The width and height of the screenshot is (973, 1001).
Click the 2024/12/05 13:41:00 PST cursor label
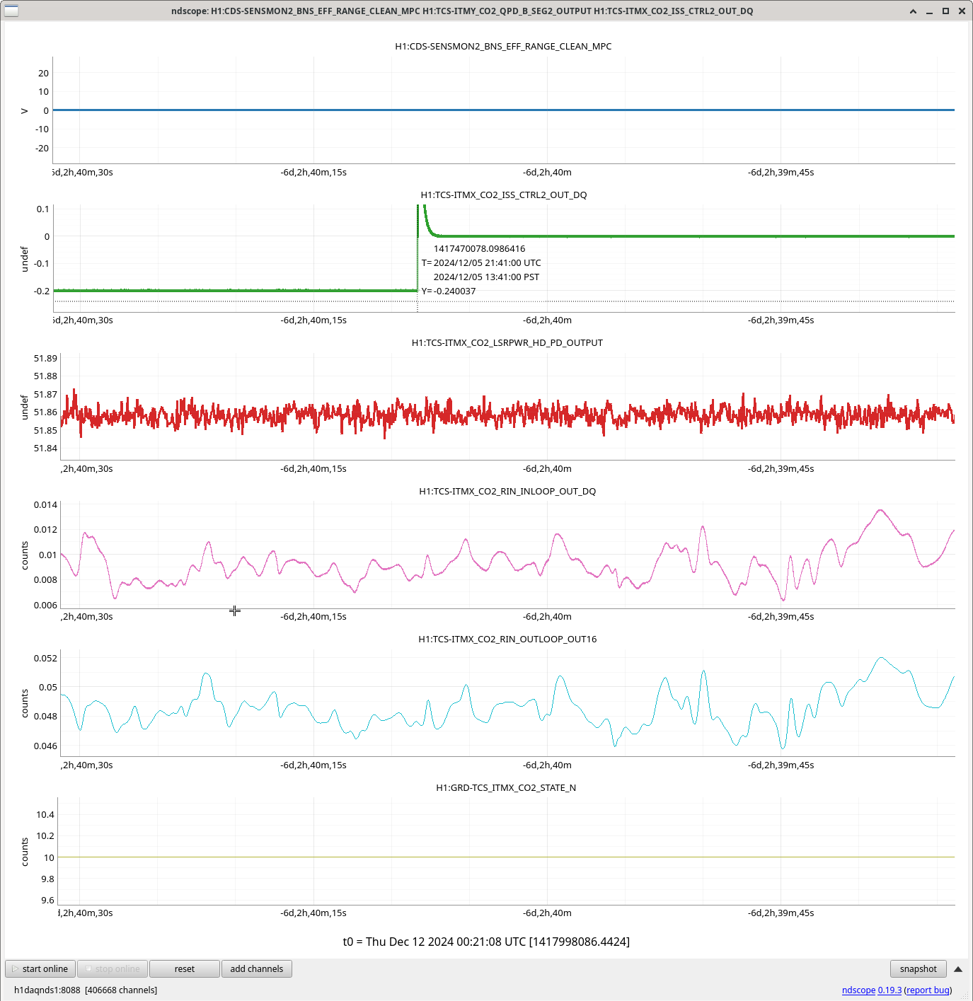pos(486,277)
